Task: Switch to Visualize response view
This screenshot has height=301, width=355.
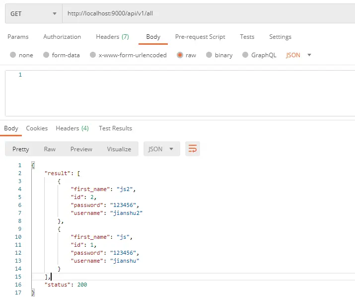Action: [x=119, y=149]
